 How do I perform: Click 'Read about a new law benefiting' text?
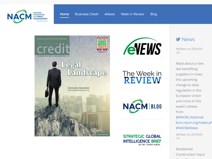click(x=190, y=66)
